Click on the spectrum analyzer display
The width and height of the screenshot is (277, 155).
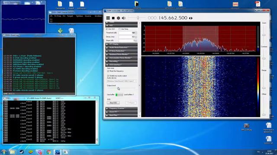200,39
